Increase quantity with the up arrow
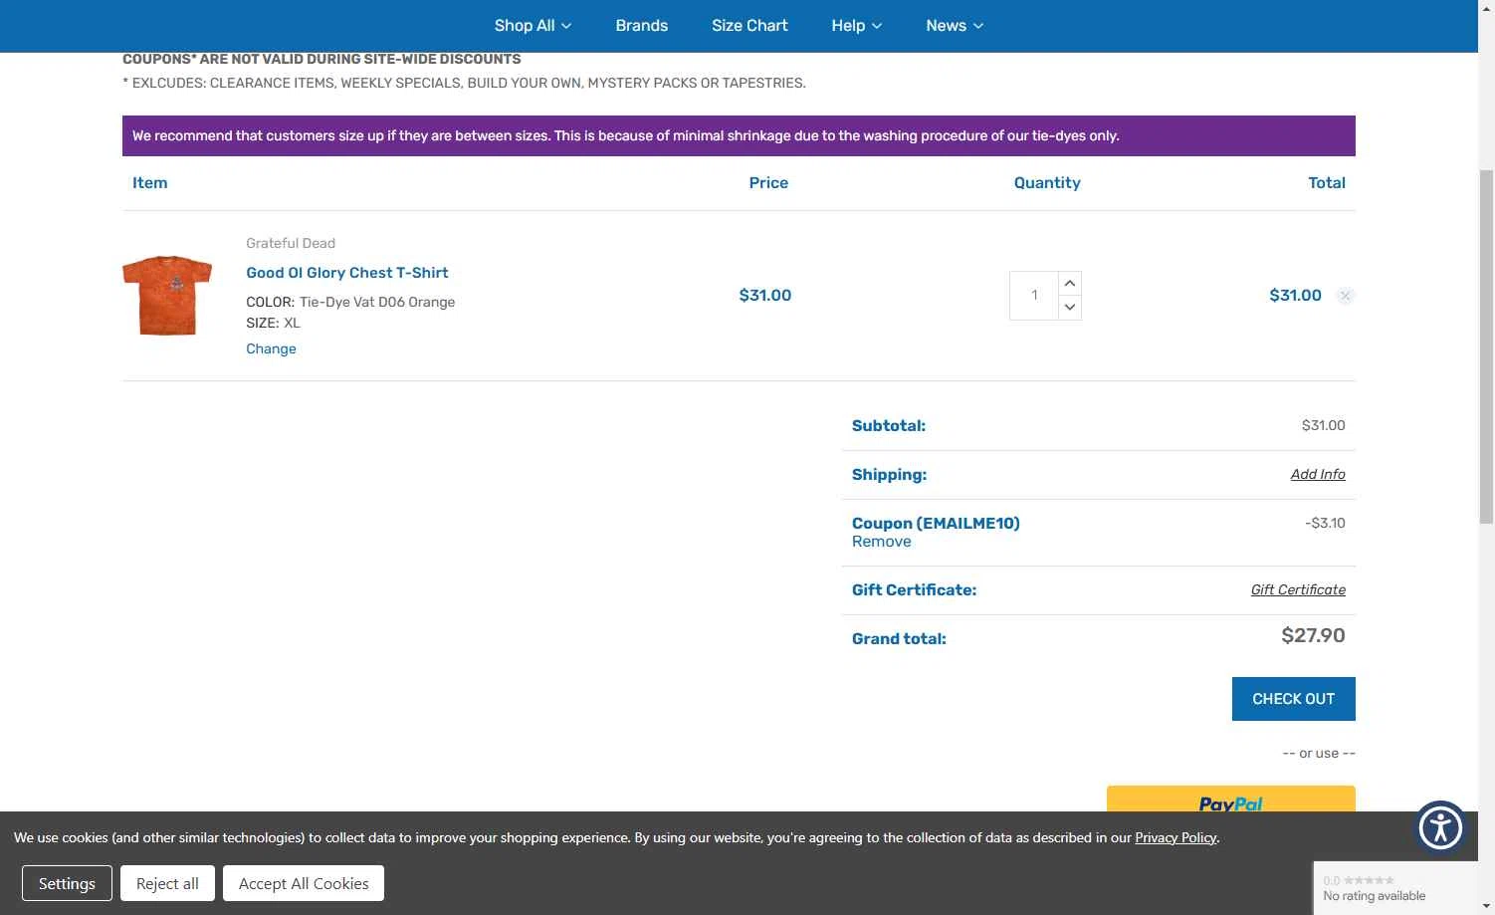Viewport: 1495px width, 915px height. [1070, 284]
